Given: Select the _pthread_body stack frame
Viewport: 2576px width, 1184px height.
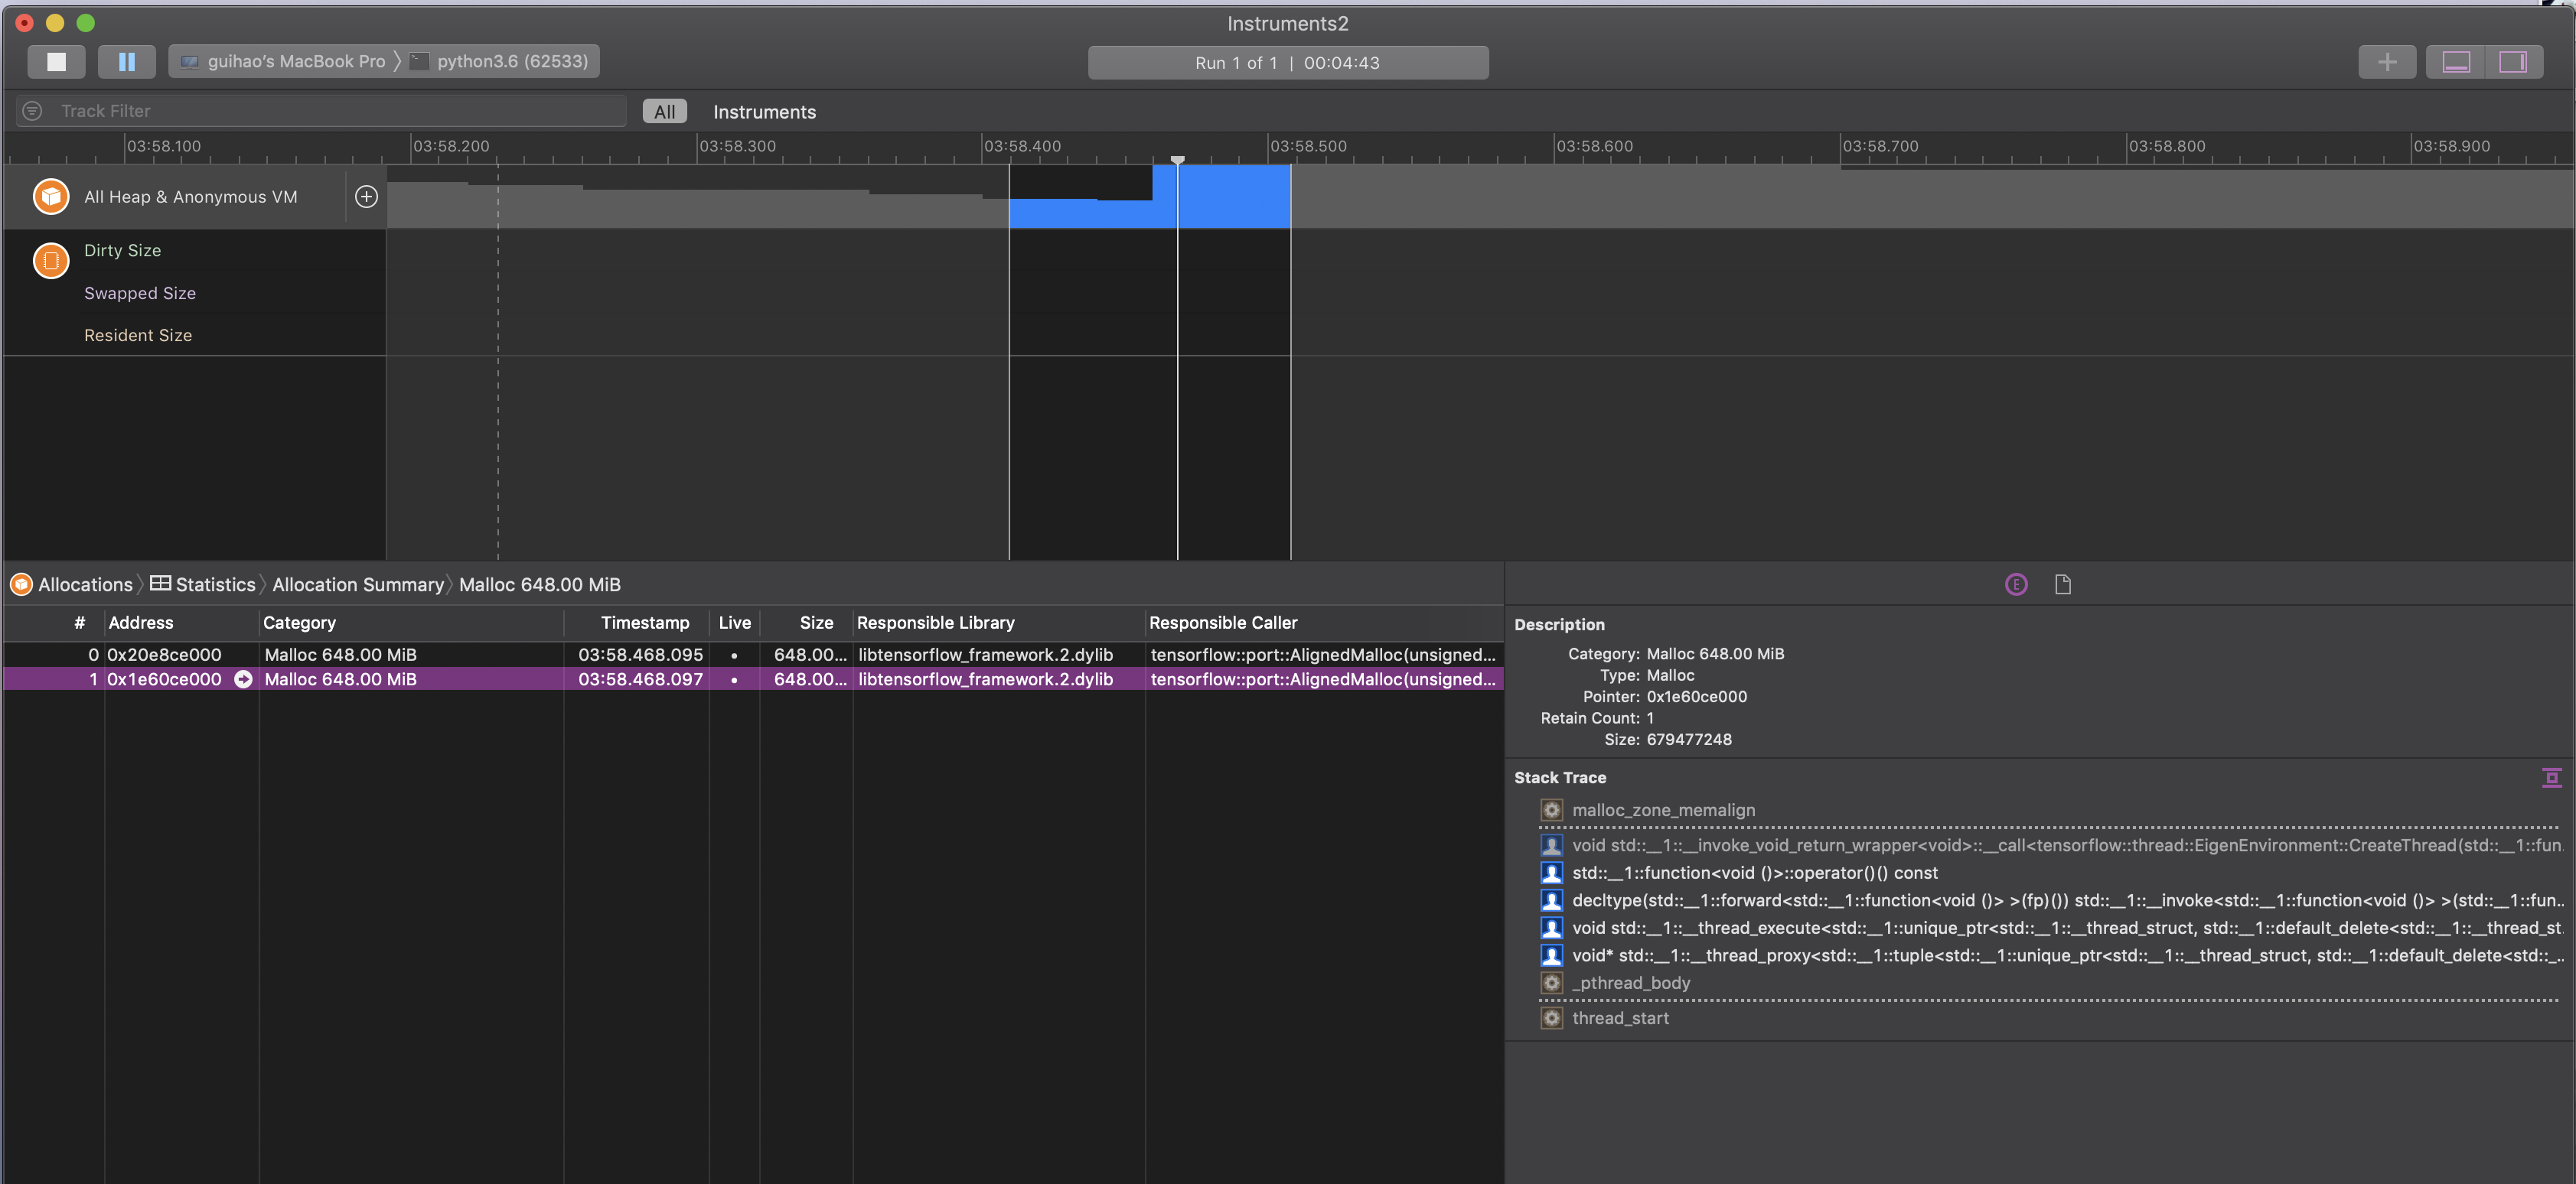Looking at the screenshot, I should [1631, 983].
